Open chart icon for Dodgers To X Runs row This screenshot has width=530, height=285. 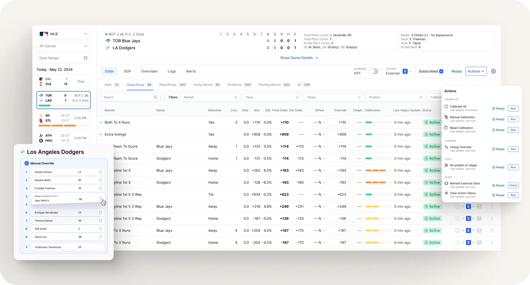(x=479, y=243)
